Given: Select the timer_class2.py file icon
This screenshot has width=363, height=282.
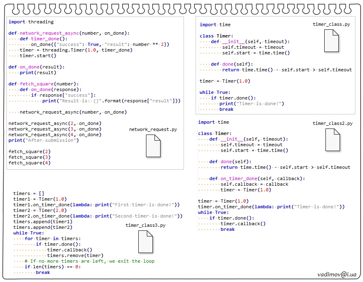Looking at the screenshot, I should 332,139.
